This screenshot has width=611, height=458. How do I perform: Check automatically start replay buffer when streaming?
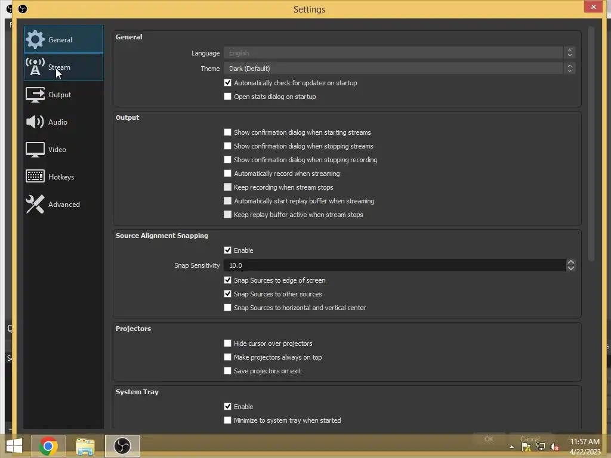click(227, 200)
